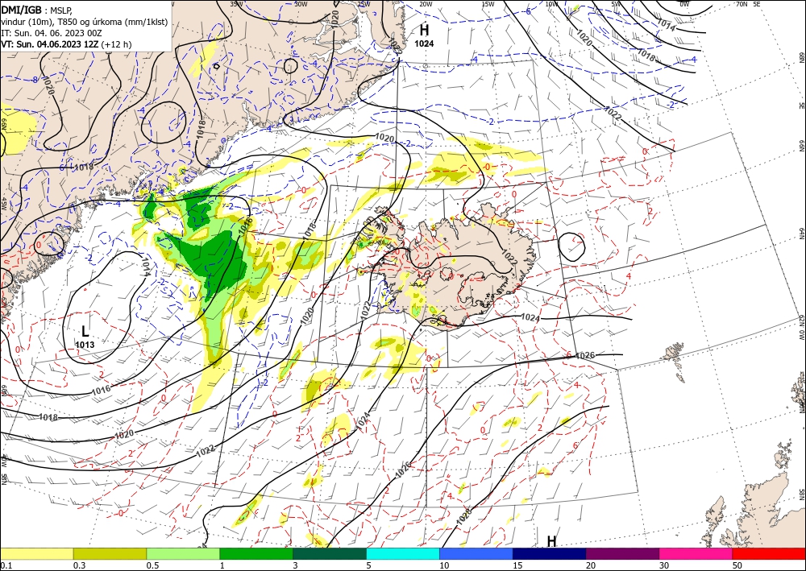The image size is (806, 571).
Task: Click the 'IT: Sun. 04. 06. 2023 00Z' line
Action: click(x=51, y=33)
